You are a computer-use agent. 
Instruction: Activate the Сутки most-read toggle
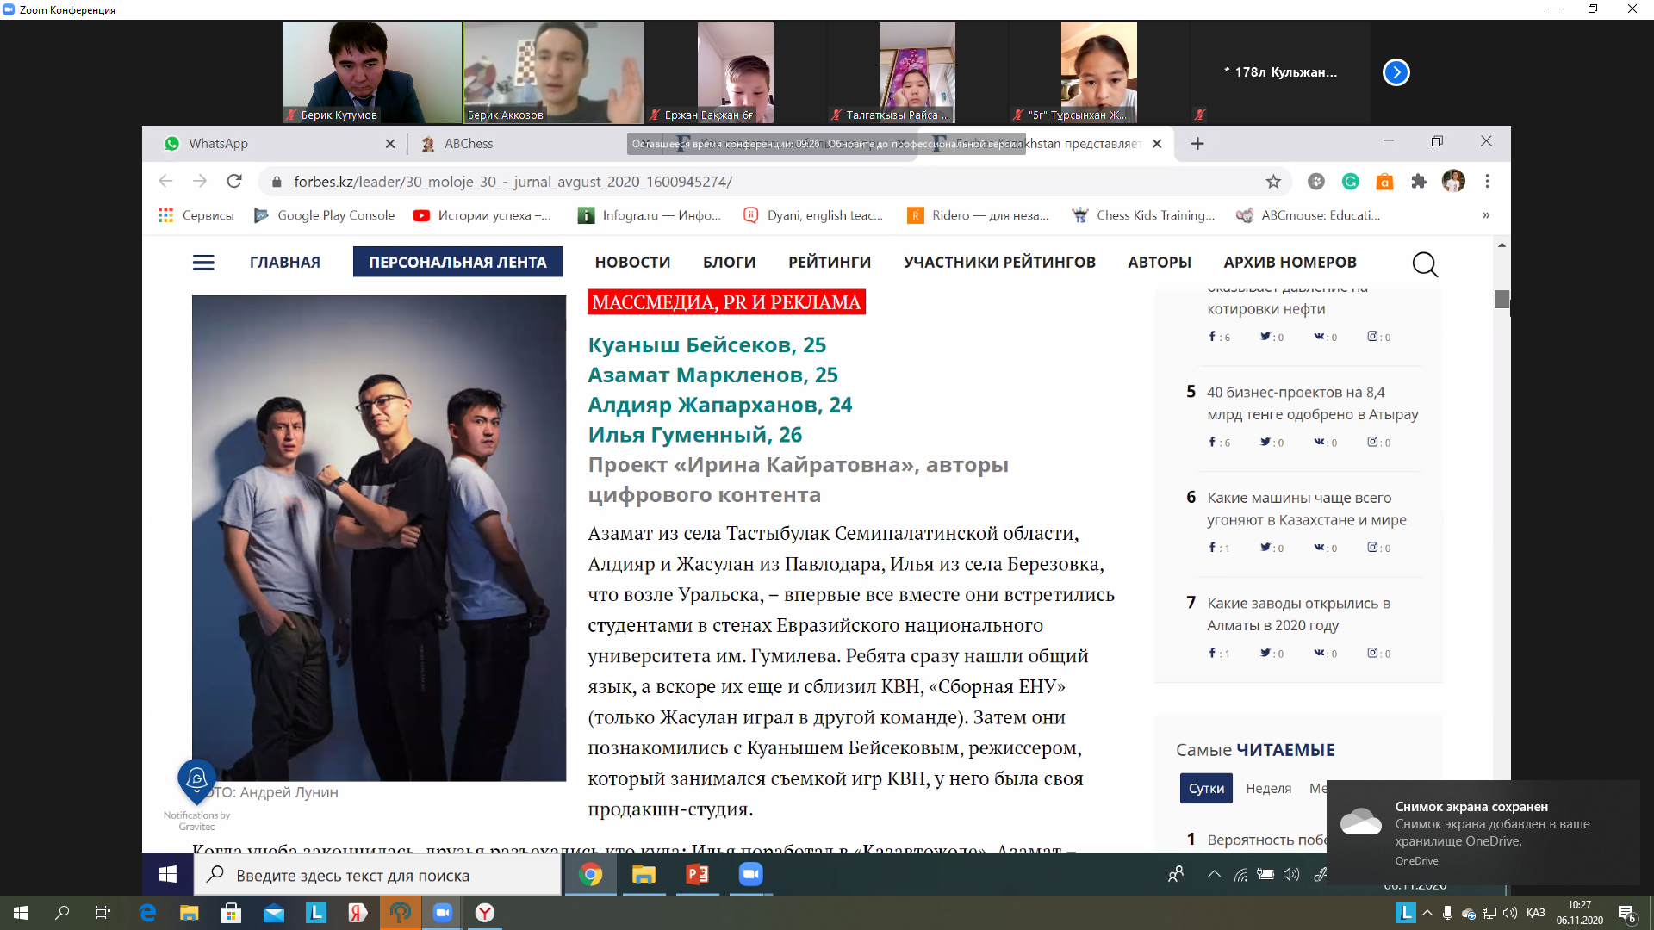(x=1206, y=789)
